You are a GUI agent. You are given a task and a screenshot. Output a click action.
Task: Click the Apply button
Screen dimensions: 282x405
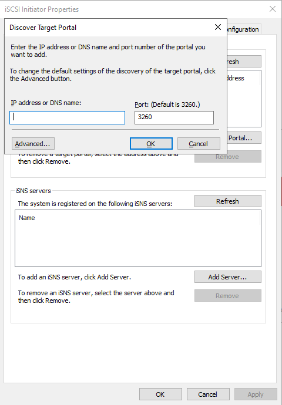point(256,394)
